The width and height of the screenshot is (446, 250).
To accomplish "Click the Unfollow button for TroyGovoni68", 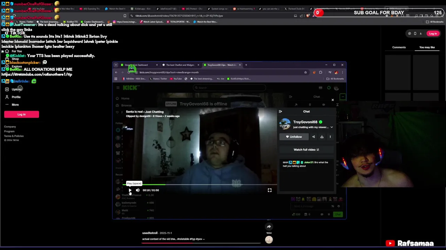I will (294, 137).
